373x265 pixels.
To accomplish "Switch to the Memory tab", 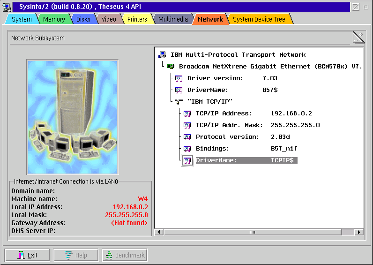I will click(x=54, y=19).
